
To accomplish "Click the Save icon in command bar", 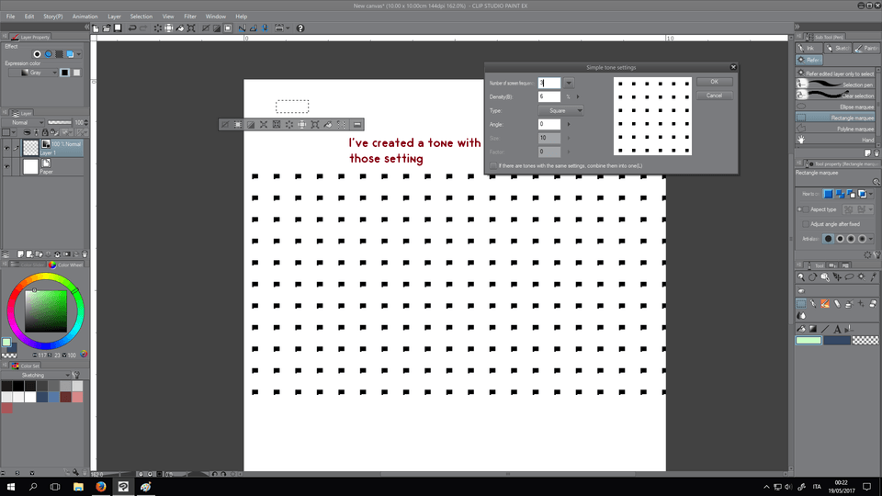I will pos(118,28).
